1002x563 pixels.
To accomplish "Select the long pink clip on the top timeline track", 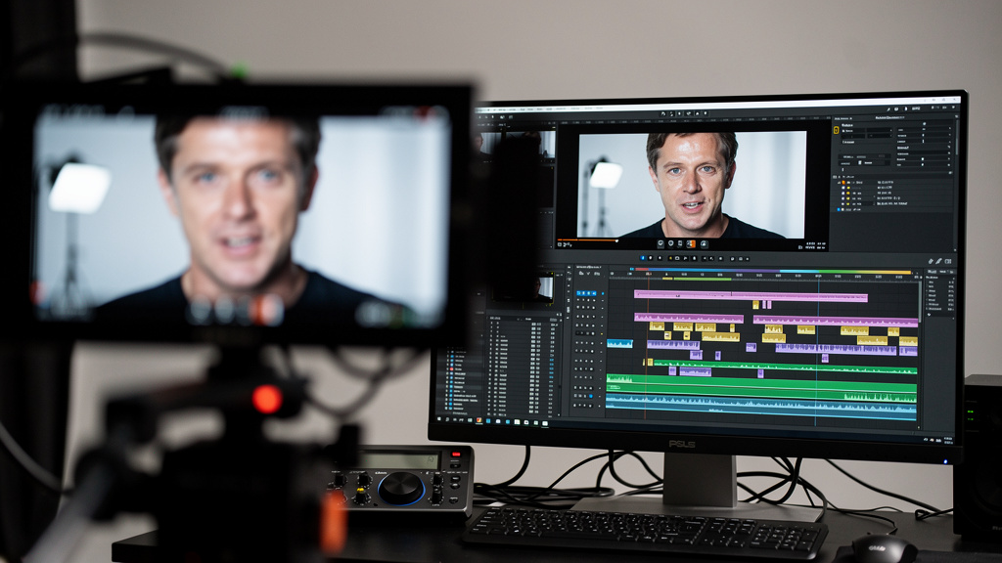I will pos(751,295).
